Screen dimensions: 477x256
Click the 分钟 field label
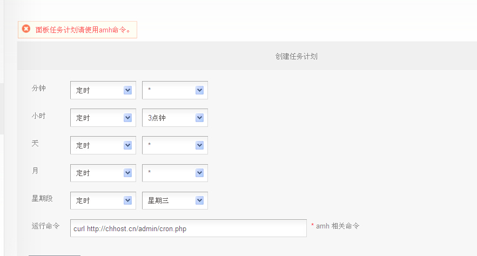(39, 88)
